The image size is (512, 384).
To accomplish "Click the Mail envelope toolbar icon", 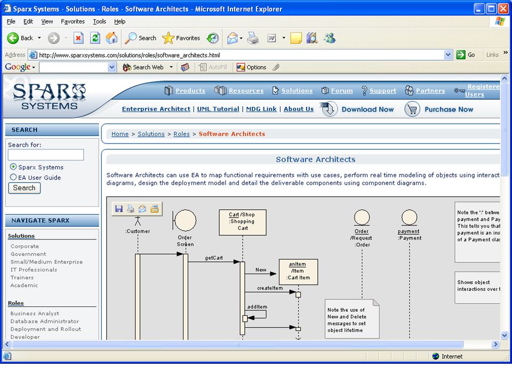I will click(233, 38).
